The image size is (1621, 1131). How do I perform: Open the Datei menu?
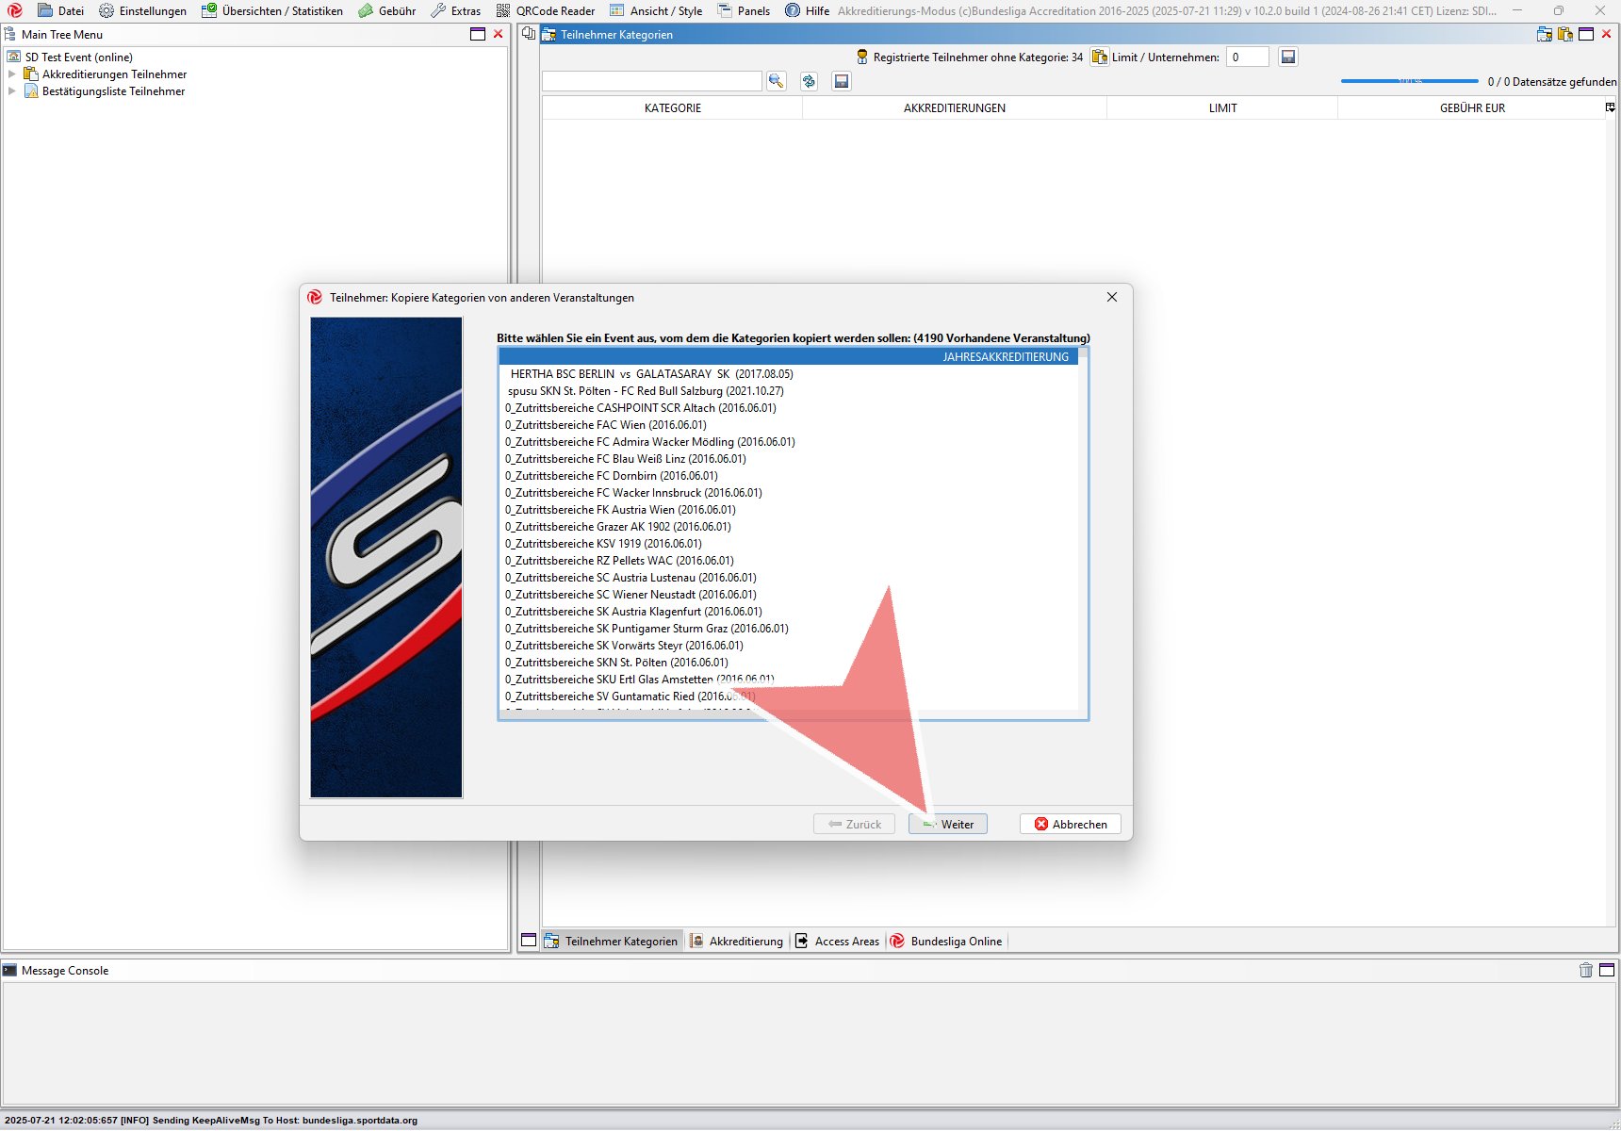click(60, 11)
